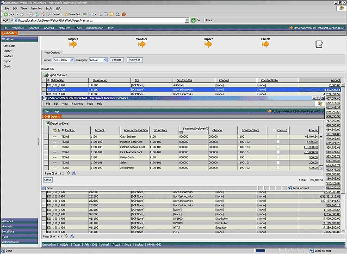Image resolution: width=347 pixels, height=254 pixels.
Task: Click Last Step in Workflow sidebar
Action: [x=9, y=46]
